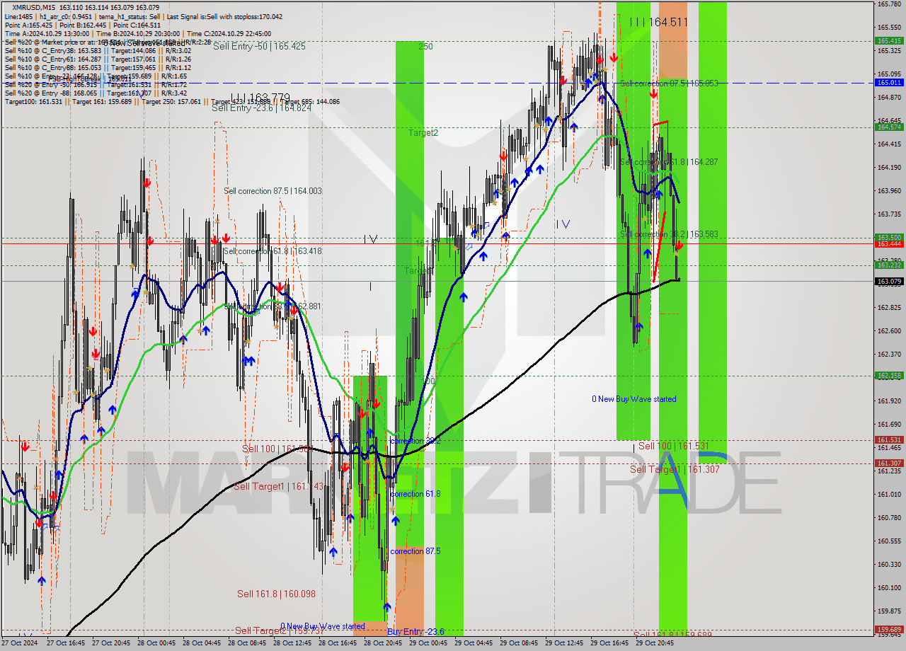Screen dimensions: 906x651
Task: Click the blue 'correction 61.8' label
Action: 415,494
